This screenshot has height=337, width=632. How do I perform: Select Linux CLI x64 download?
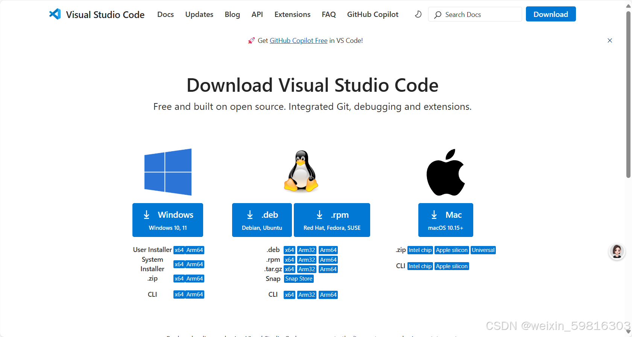(289, 295)
